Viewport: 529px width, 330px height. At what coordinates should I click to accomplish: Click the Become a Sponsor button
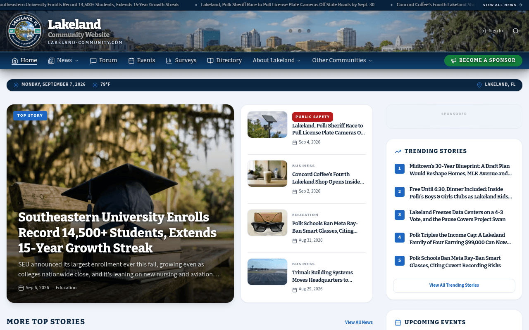(483, 61)
